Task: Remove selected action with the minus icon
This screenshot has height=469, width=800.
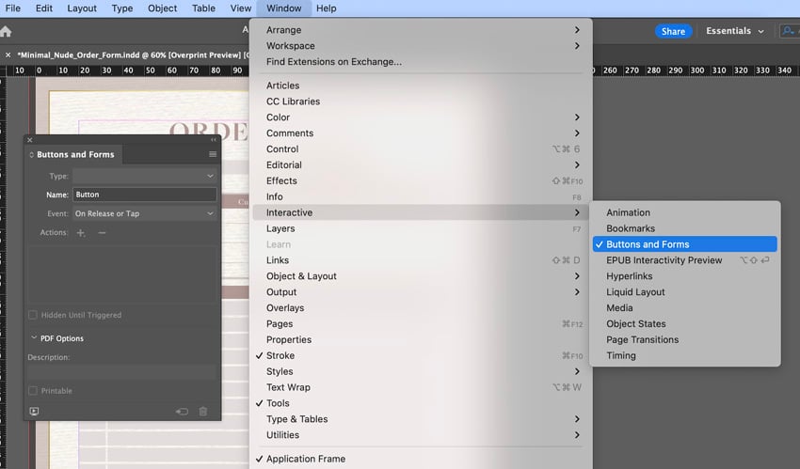Action: pyautogui.click(x=102, y=233)
